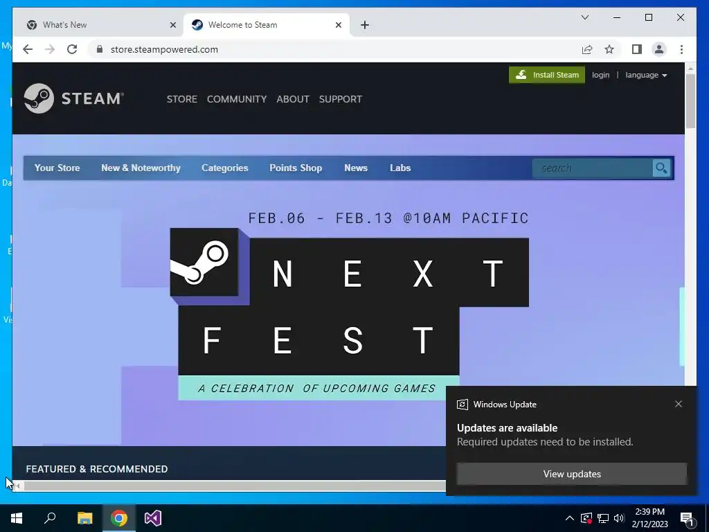Open the STORE menu in the Steam header

pos(182,99)
